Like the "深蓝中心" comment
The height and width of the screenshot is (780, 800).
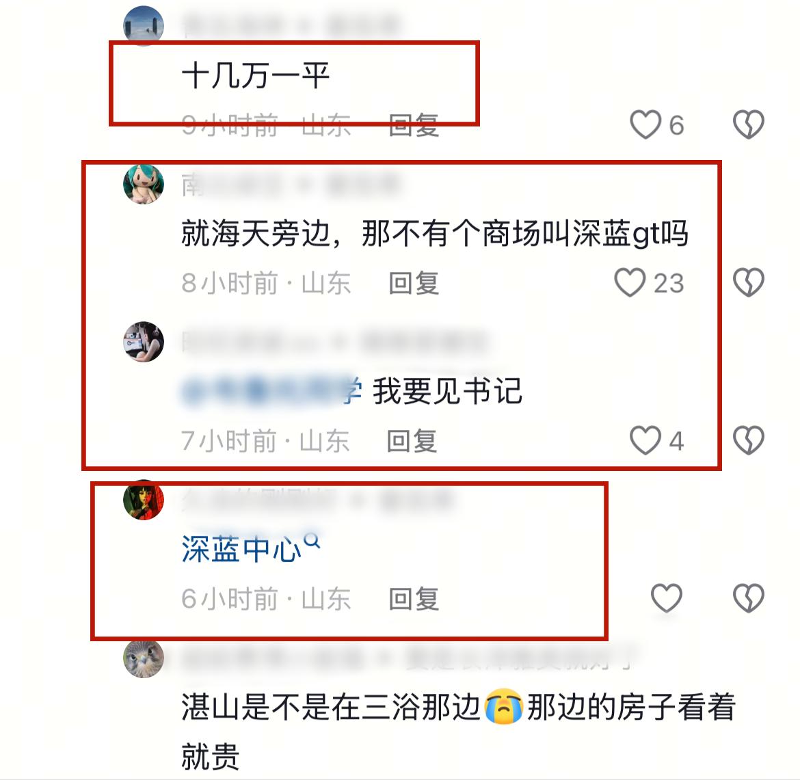tap(667, 597)
